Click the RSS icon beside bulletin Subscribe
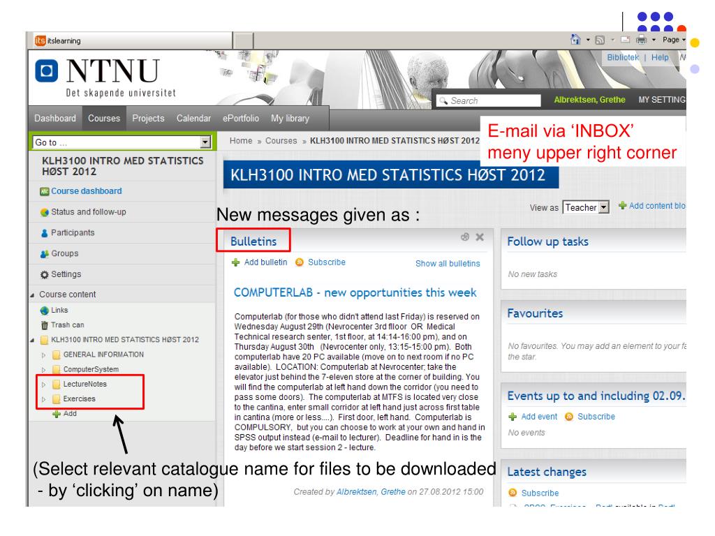 [x=300, y=262]
